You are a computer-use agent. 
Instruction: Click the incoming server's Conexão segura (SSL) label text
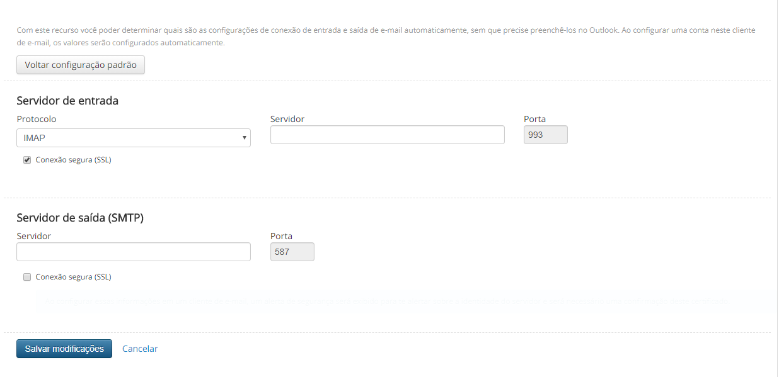coord(73,160)
